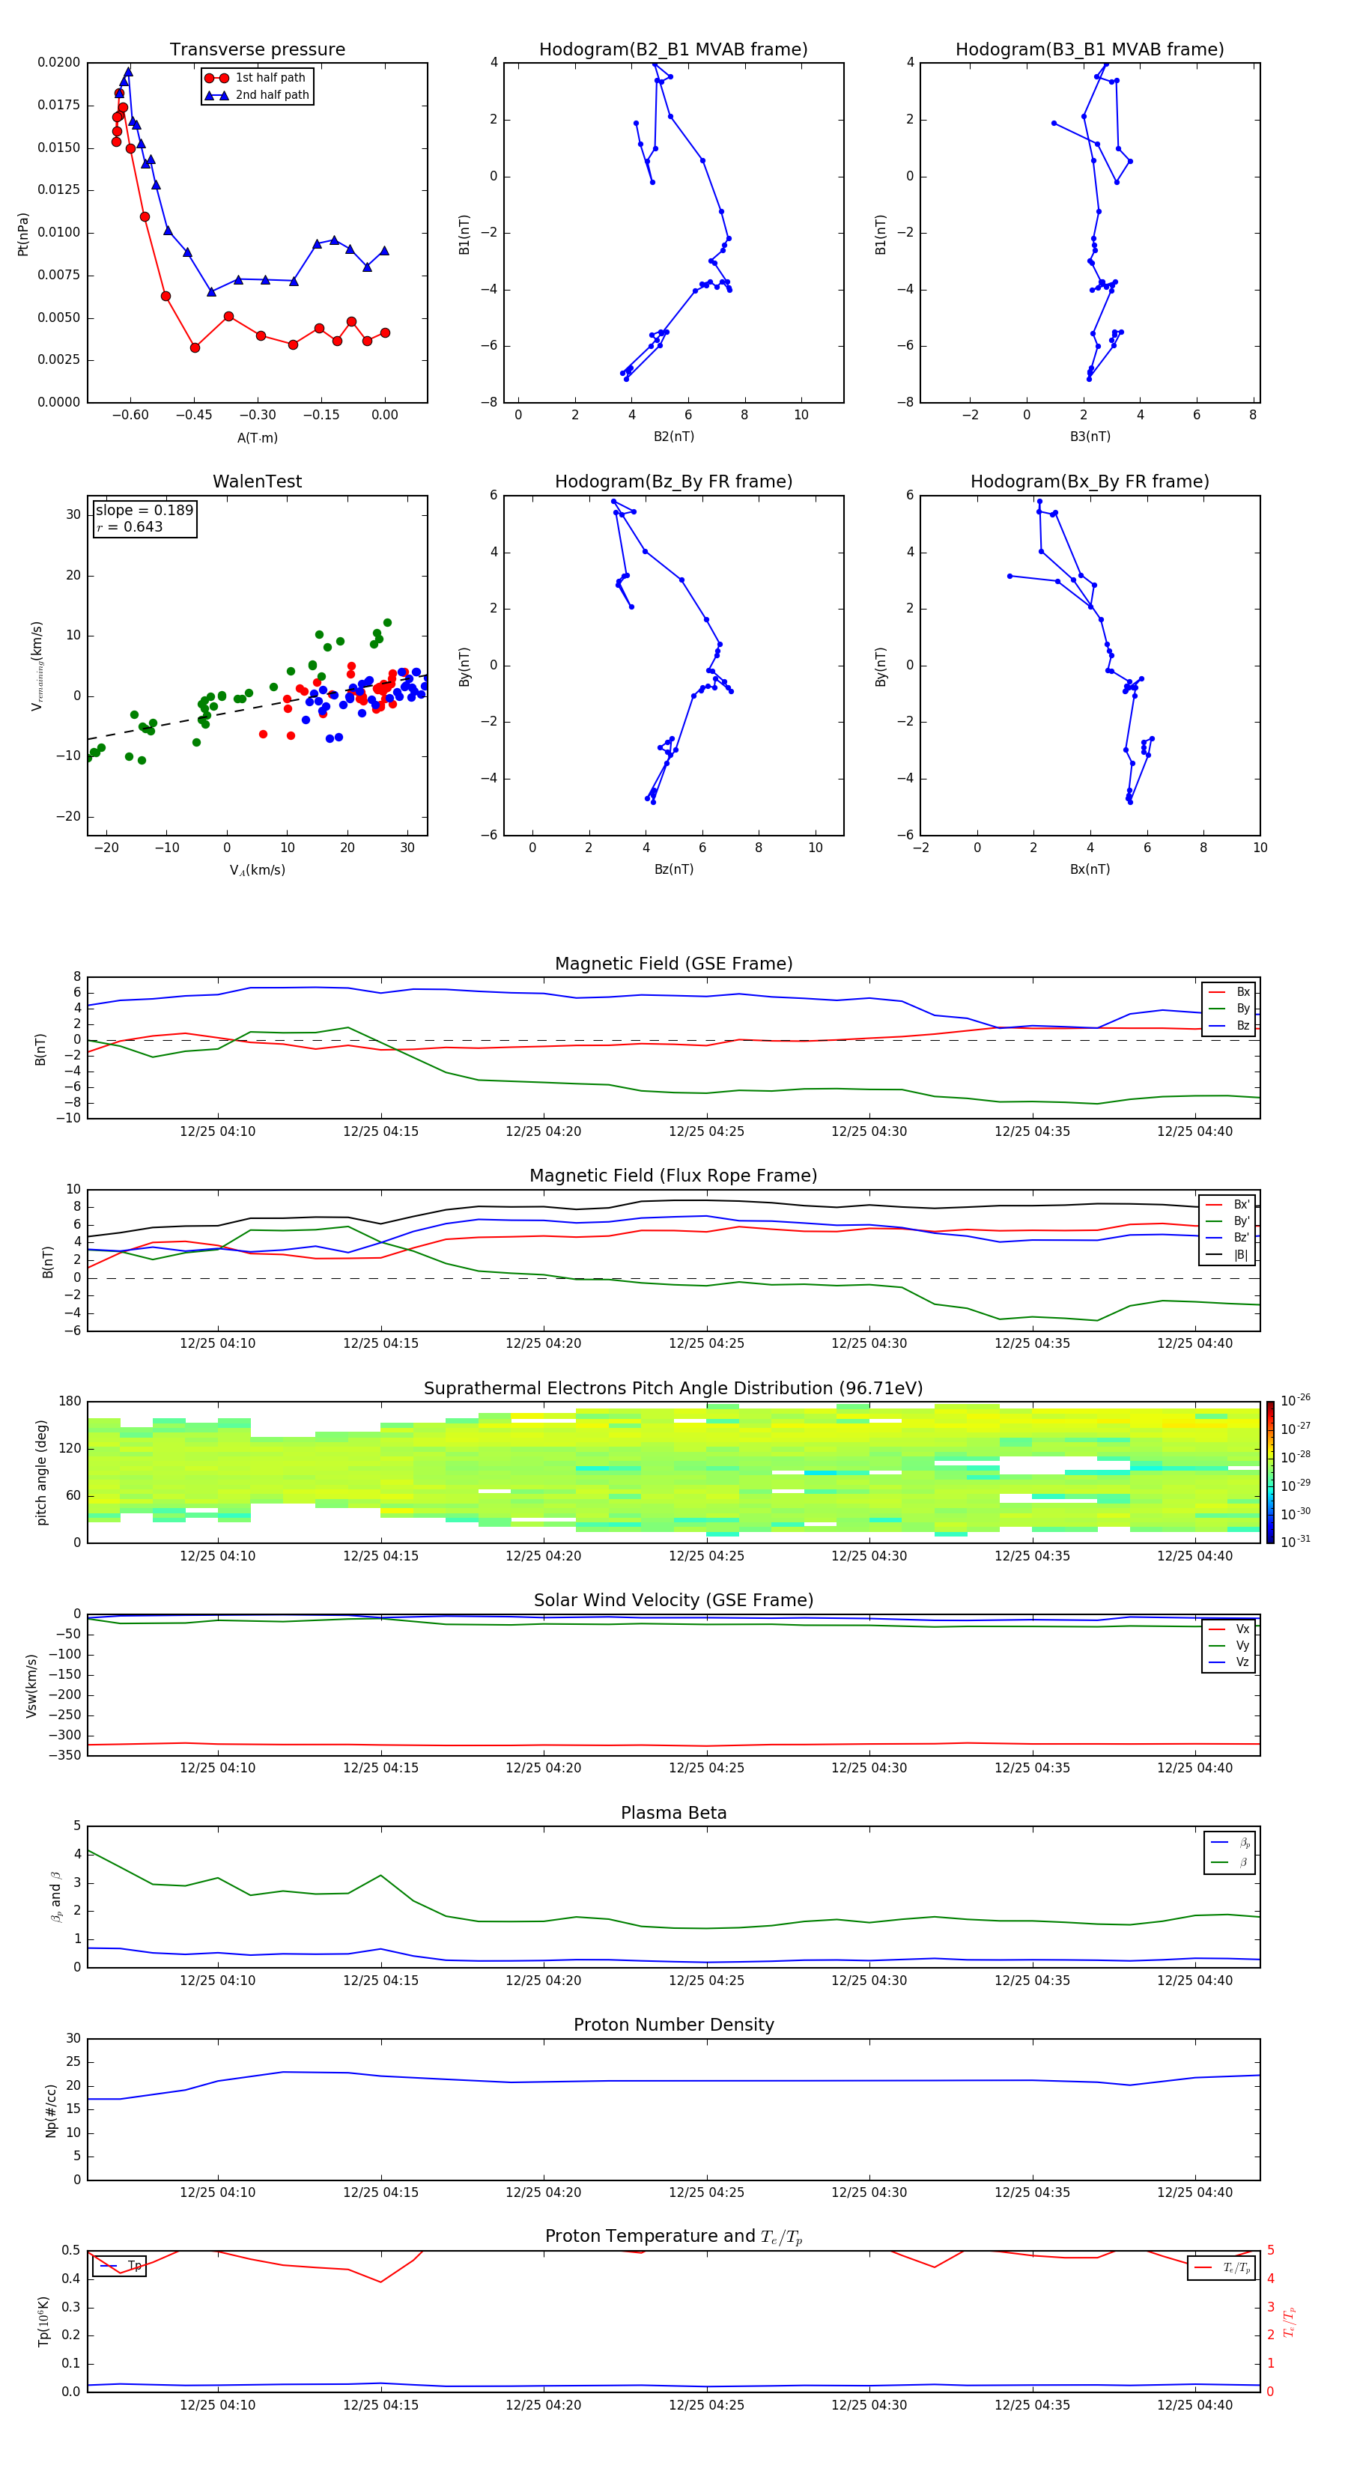Click the Proton Temperature and Te/Tp title
The height and width of the screenshot is (2471, 1348).
[673, 2237]
